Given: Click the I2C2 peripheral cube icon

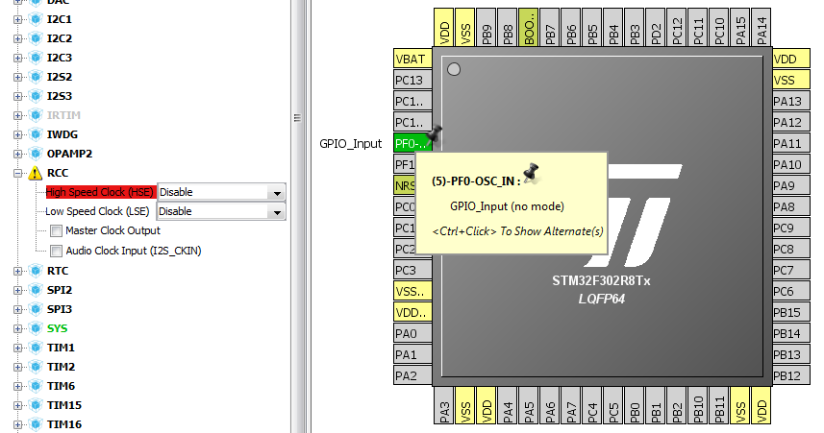Looking at the screenshot, I should coord(36,38).
